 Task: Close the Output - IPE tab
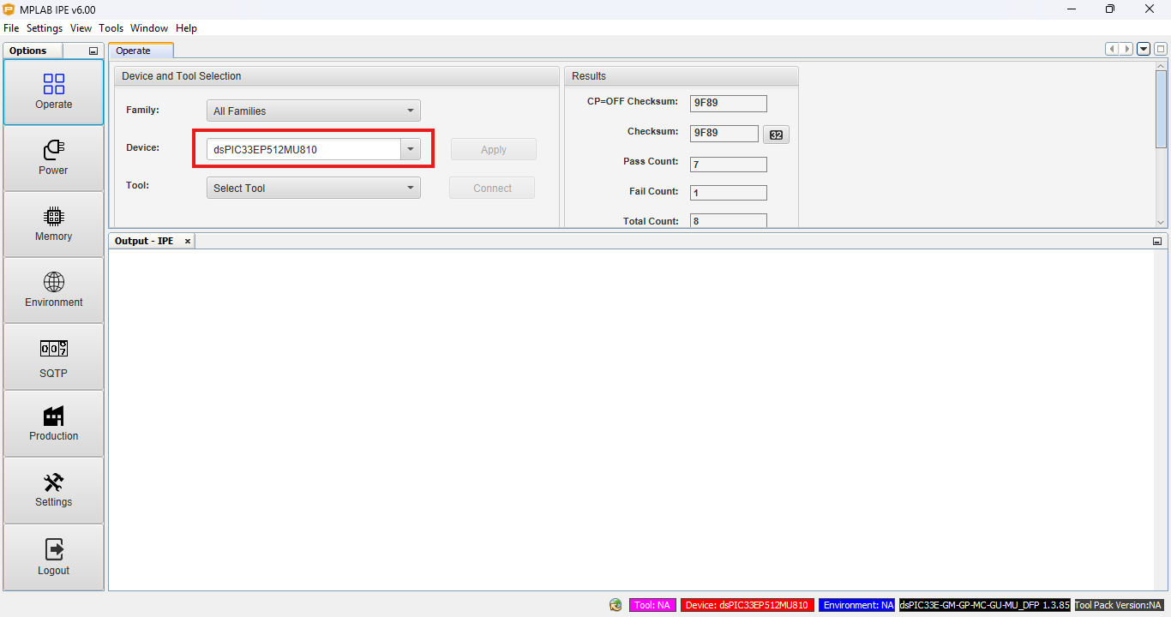[x=188, y=242]
